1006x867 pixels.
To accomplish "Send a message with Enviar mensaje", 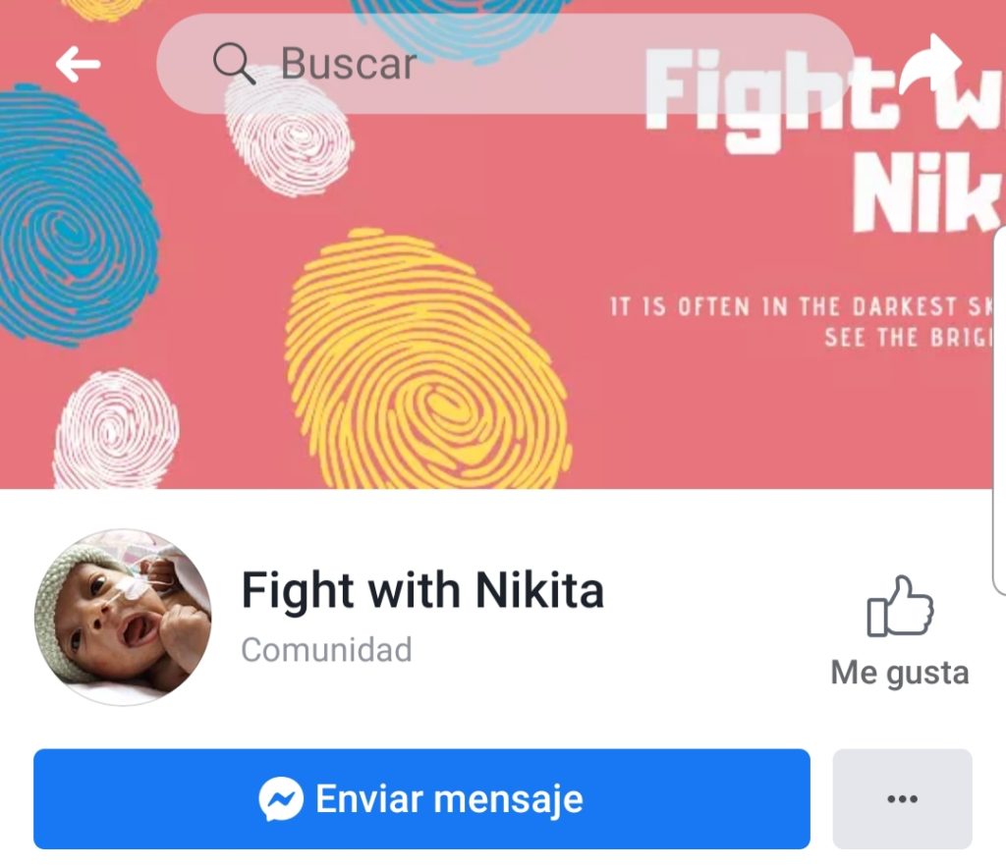I will point(421,799).
